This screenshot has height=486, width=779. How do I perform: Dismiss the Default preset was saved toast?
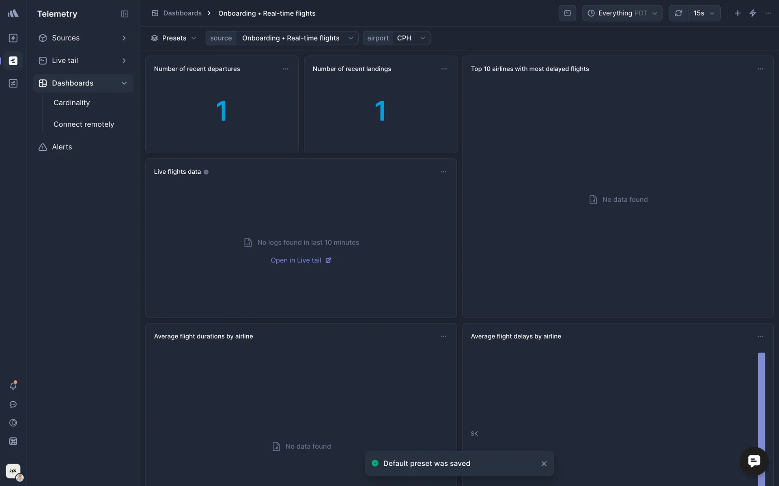point(544,464)
